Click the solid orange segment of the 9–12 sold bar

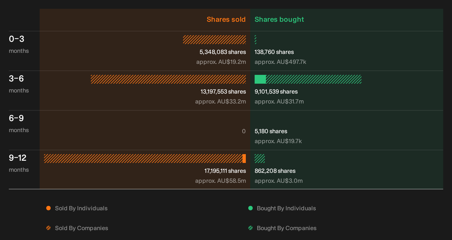[x=244, y=159]
